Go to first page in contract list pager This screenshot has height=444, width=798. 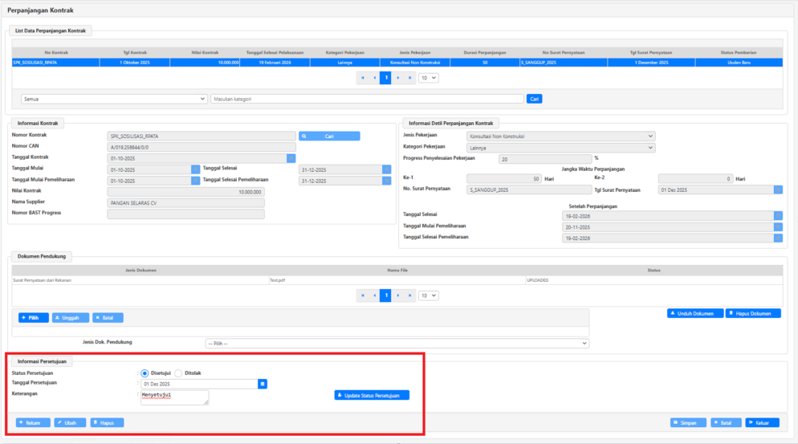pyautogui.click(x=363, y=77)
